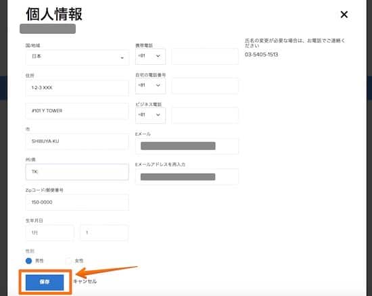Open the 国/地域 dropdown showing 日本
Screen dimensions: 372x296
tap(77, 57)
